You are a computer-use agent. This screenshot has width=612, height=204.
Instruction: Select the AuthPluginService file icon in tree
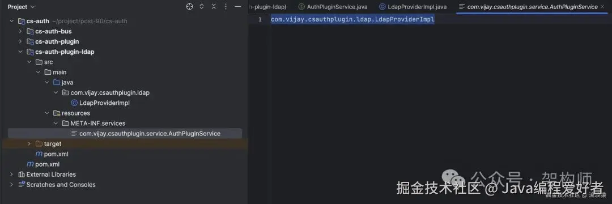click(74, 133)
